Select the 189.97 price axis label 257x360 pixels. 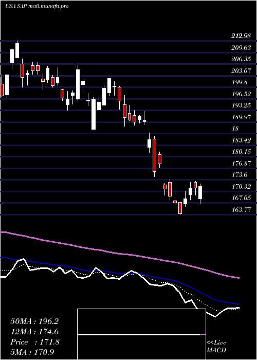(241, 117)
